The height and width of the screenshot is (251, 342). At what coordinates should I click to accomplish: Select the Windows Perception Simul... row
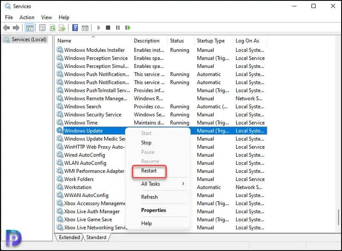(x=161, y=66)
